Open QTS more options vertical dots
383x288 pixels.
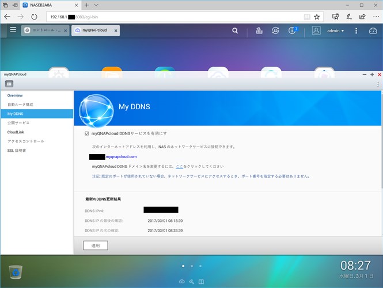pyautogui.click(x=356, y=30)
